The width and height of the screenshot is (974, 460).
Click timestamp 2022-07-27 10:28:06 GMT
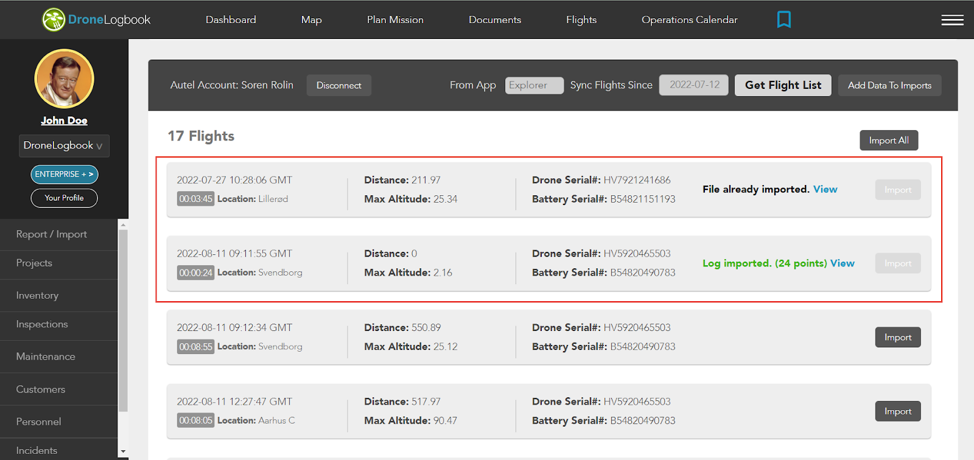tap(234, 180)
